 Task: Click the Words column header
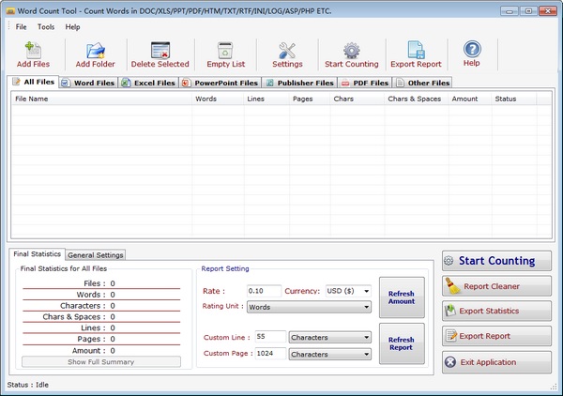point(206,99)
